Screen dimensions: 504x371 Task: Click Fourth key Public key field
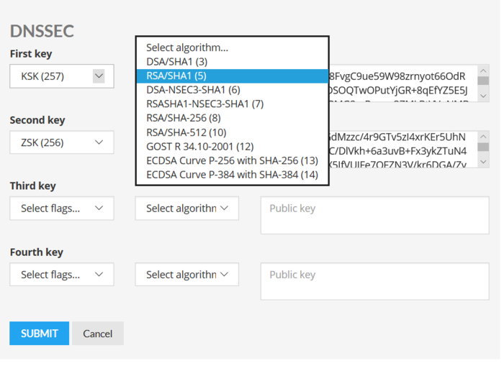pyautogui.click(x=375, y=281)
